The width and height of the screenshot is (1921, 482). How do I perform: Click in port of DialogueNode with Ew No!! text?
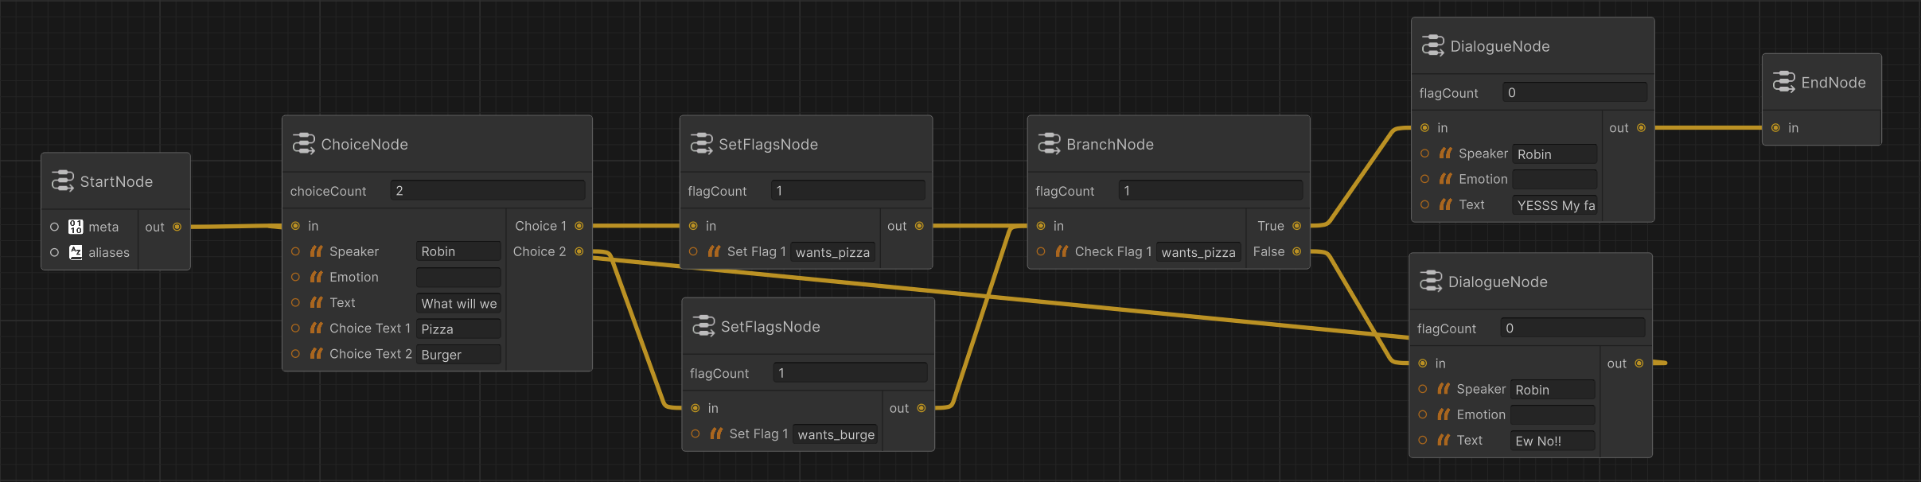[1423, 363]
